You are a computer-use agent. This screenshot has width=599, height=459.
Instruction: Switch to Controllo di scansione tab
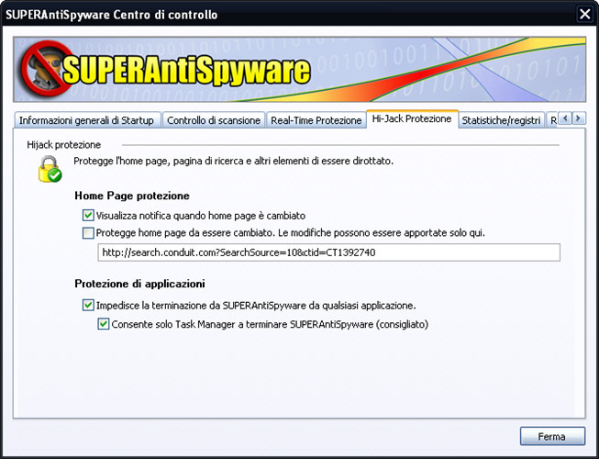[x=214, y=120]
